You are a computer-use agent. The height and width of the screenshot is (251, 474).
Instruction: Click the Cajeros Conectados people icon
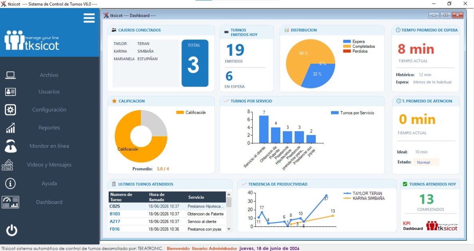pyautogui.click(x=114, y=30)
